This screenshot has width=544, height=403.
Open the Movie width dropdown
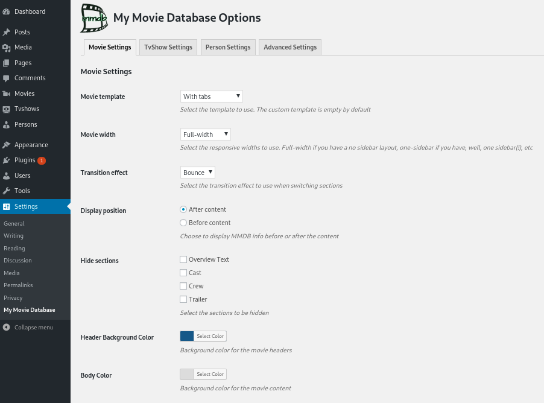click(x=206, y=135)
